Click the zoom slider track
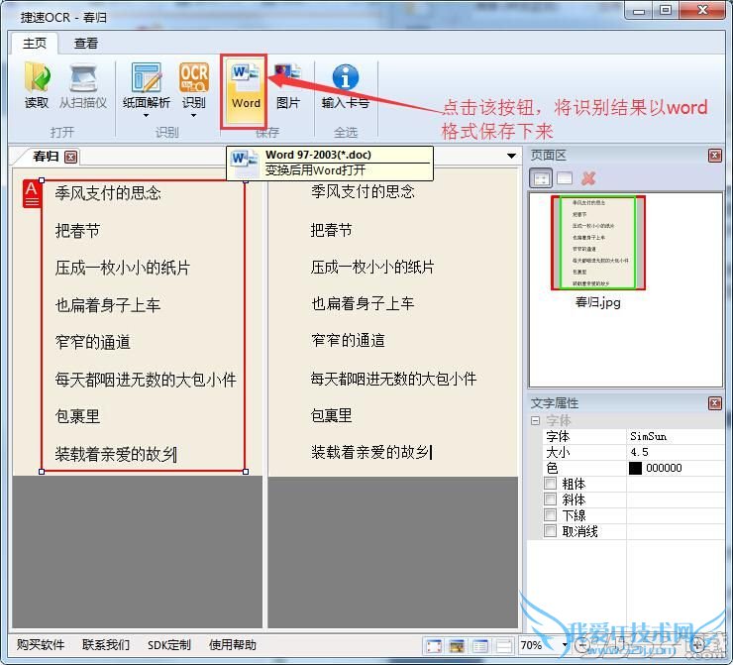The image size is (733, 665). coord(640,645)
